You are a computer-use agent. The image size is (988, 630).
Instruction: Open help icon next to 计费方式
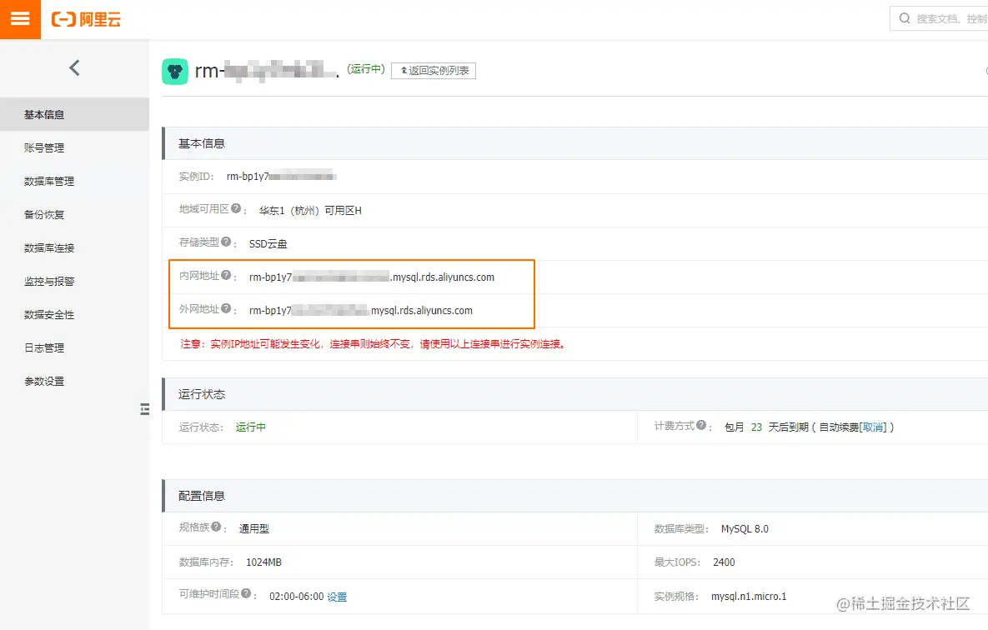[x=701, y=425]
